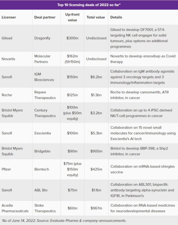This screenshot has height=225, width=178.
Task: Click the Details column header
Action: pos(116,17)
